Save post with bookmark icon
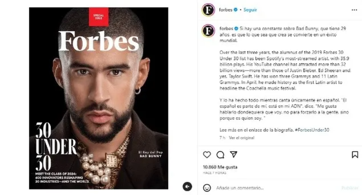362x195 pixels. coord(355,154)
